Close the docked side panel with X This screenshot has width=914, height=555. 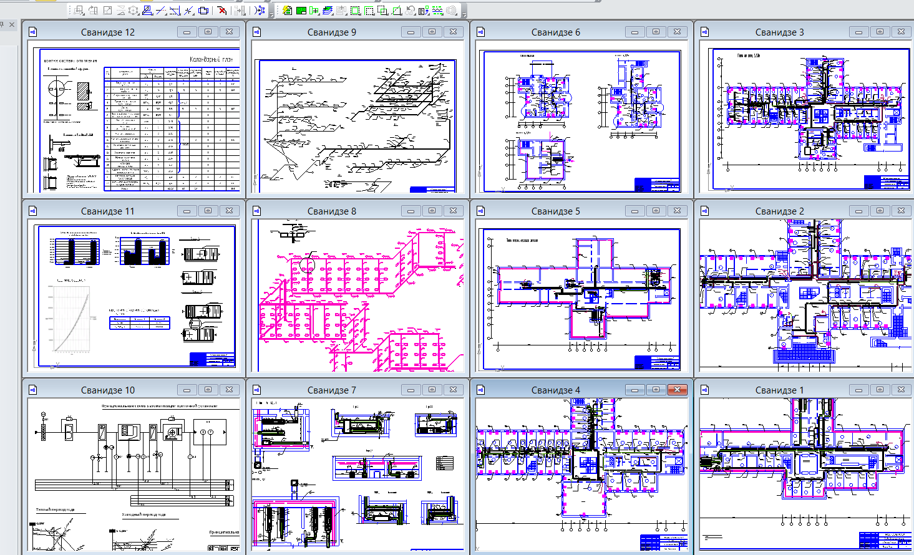[12, 25]
